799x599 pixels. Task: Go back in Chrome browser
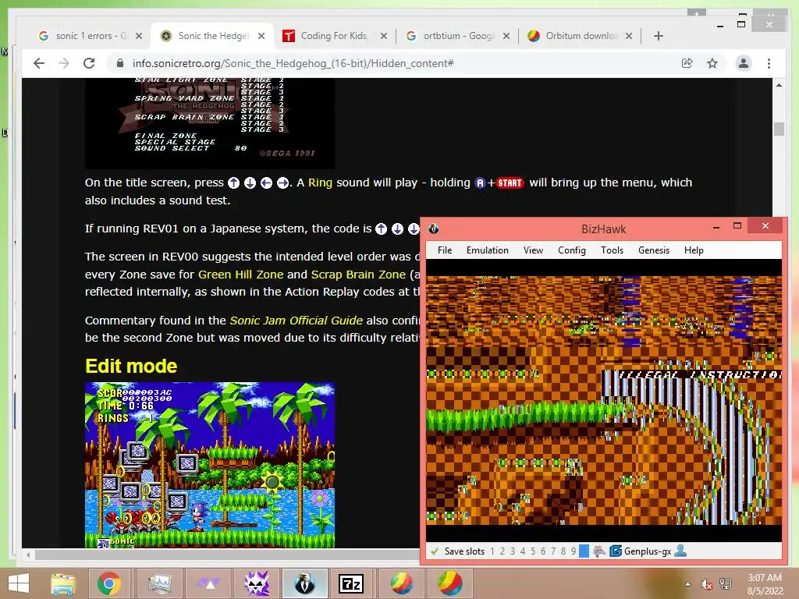tap(39, 63)
